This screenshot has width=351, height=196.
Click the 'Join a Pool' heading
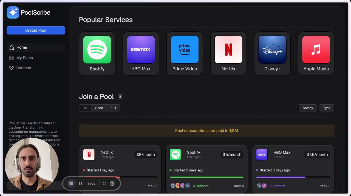pos(97,97)
